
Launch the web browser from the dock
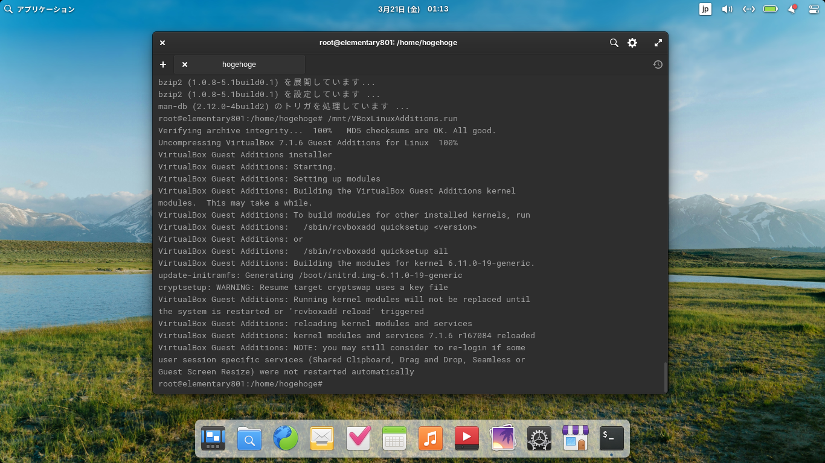click(x=286, y=438)
